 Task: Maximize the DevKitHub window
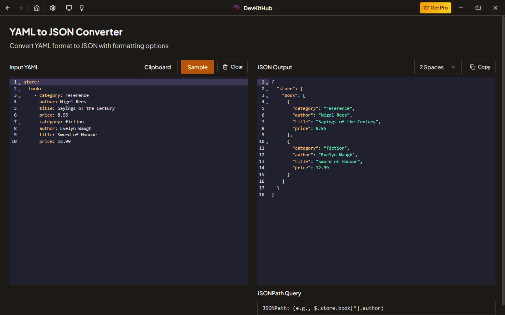point(478,8)
